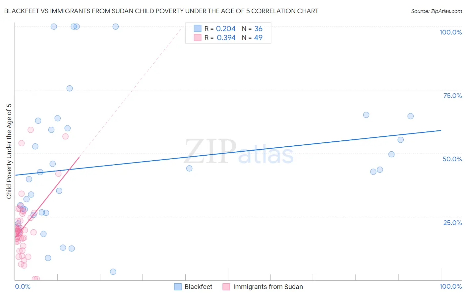
Task: Select the Immigrants from Sudan legend label
Action: [x=268, y=287]
